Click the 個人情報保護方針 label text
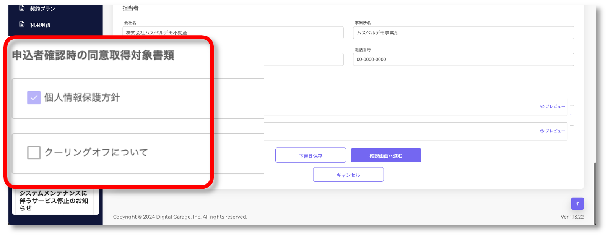 click(x=82, y=98)
